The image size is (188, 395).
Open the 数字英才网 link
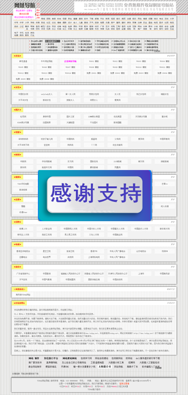coord(165,229)
